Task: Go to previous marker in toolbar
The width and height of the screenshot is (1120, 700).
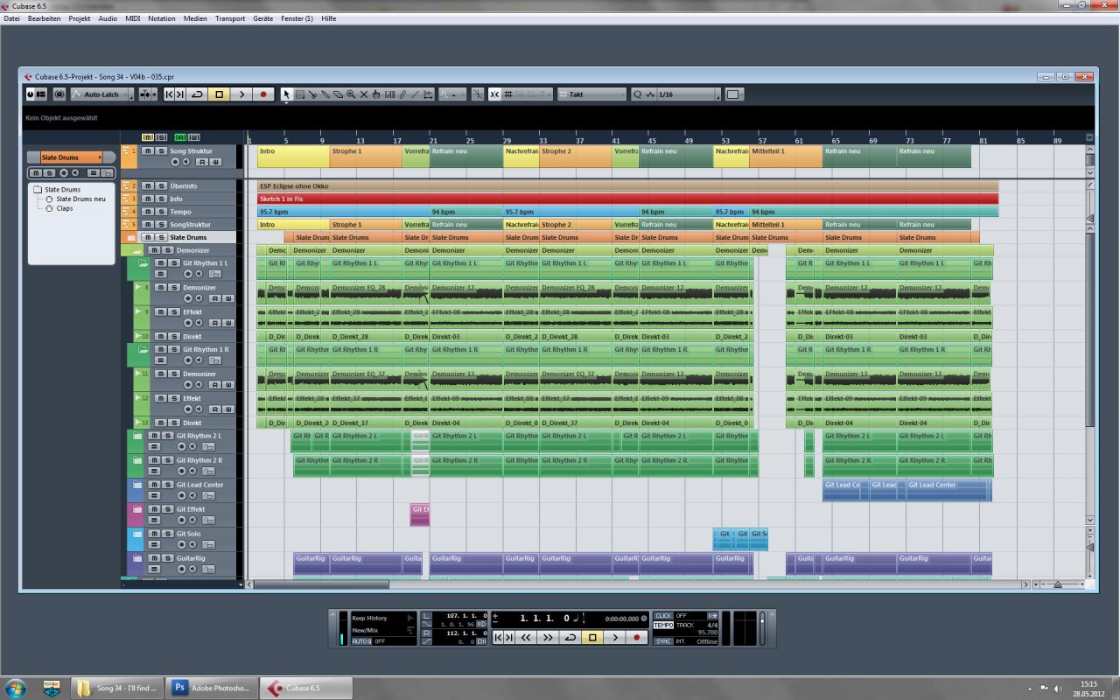Action: pos(169,94)
